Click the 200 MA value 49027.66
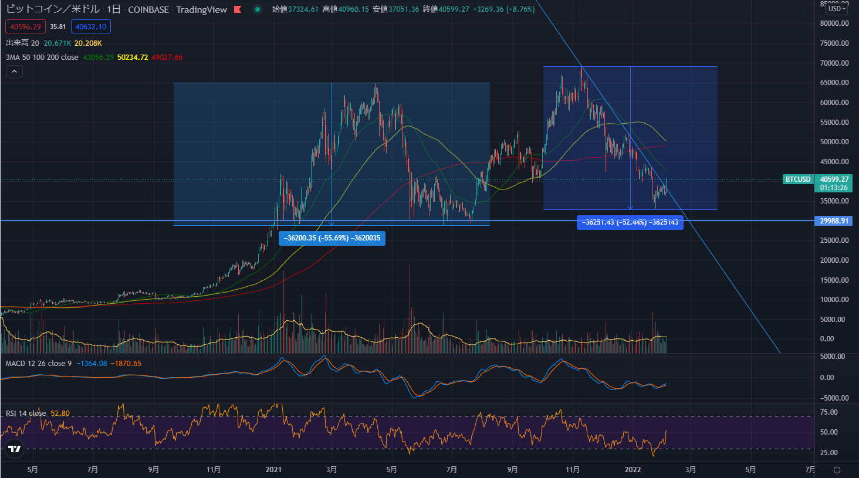Image resolution: width=859 pixels, height=478 pixels. tap(167, 57)
